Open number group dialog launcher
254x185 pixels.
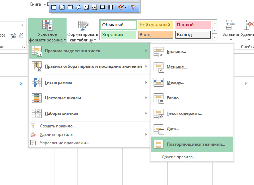(x=24, y=47)
